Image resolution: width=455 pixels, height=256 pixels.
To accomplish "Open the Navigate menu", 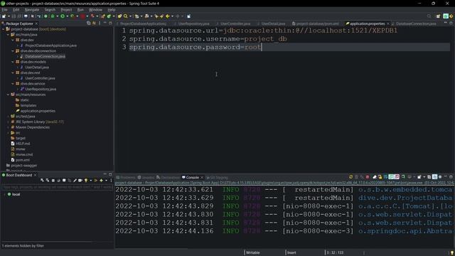I will click(31, 9).
